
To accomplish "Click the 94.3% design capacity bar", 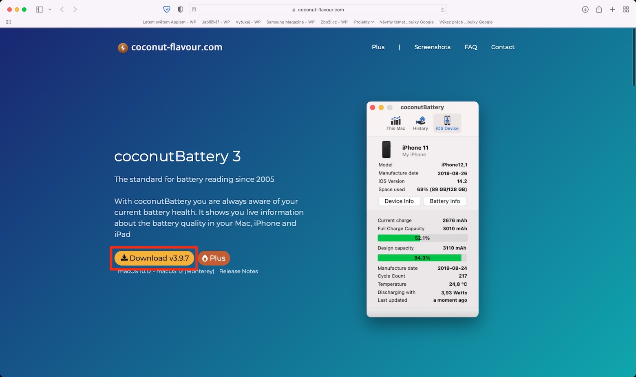I will [x=422, y=258].
